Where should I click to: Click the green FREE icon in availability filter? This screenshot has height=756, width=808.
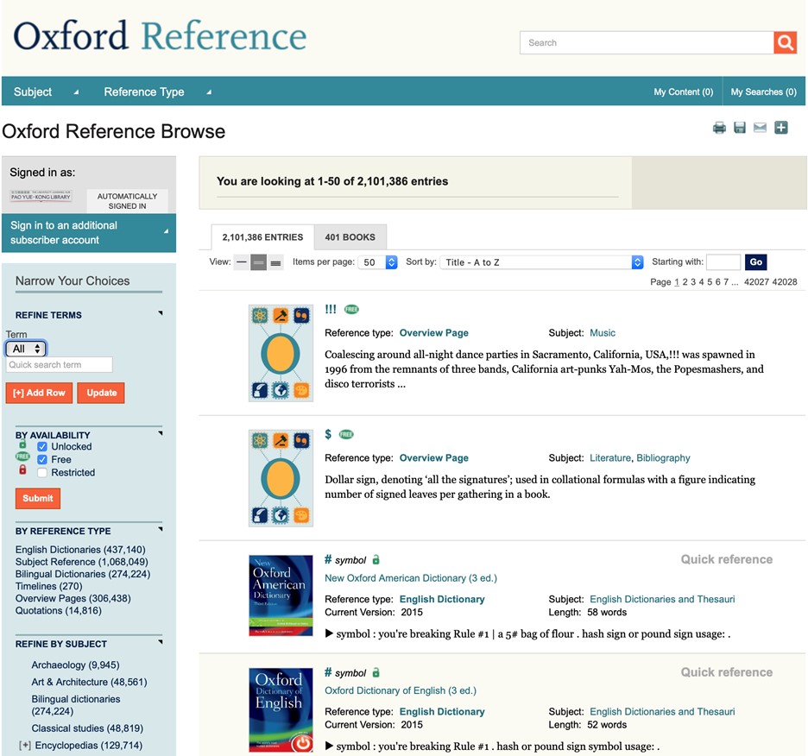coord(22,456)
